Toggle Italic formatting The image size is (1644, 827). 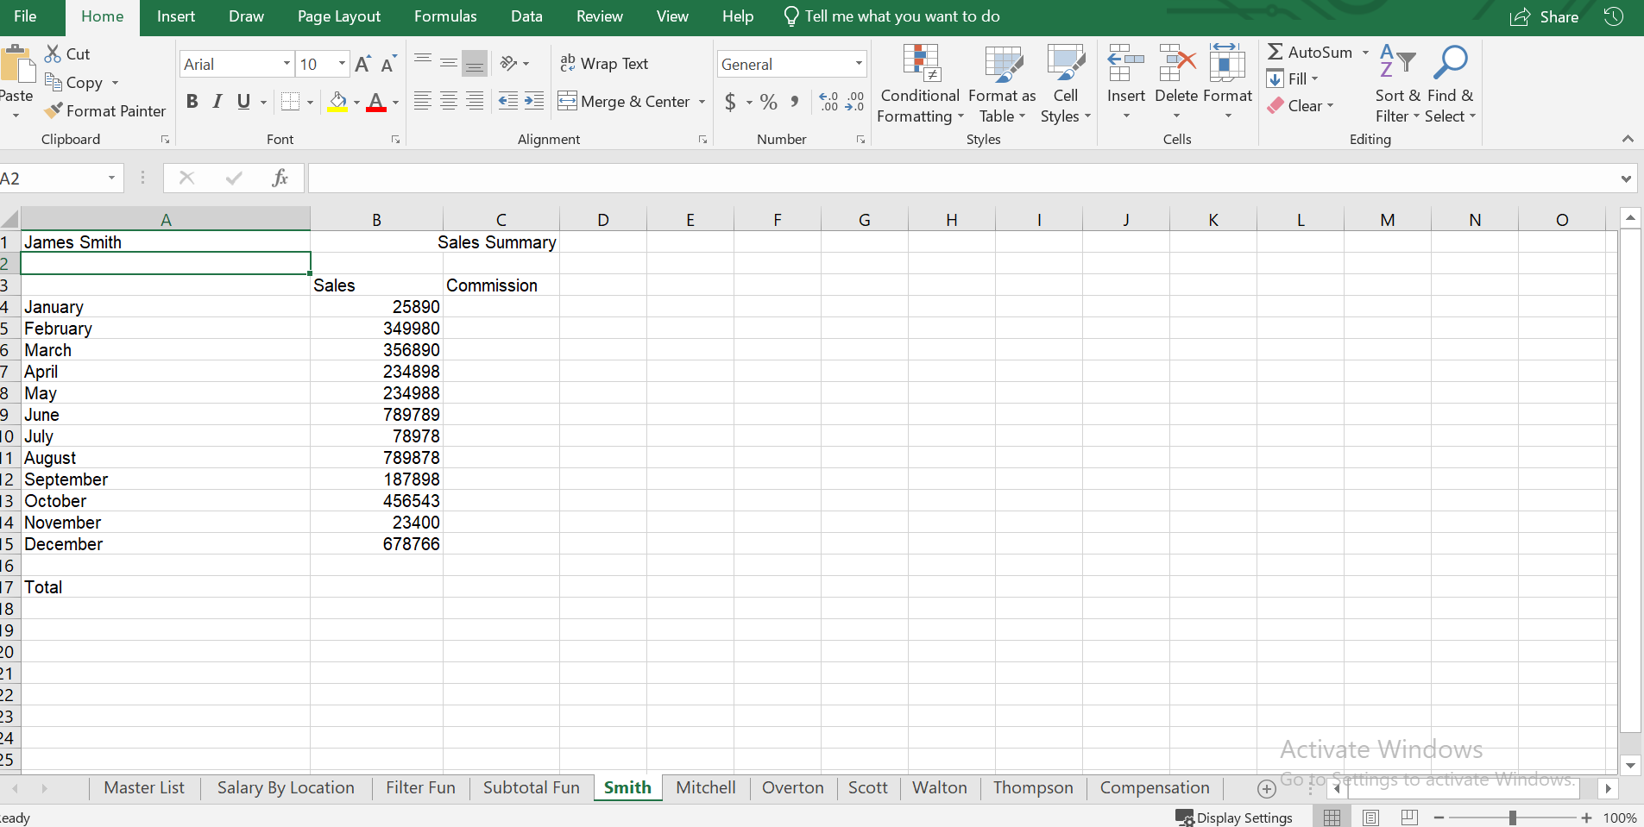tap(217, 102)
